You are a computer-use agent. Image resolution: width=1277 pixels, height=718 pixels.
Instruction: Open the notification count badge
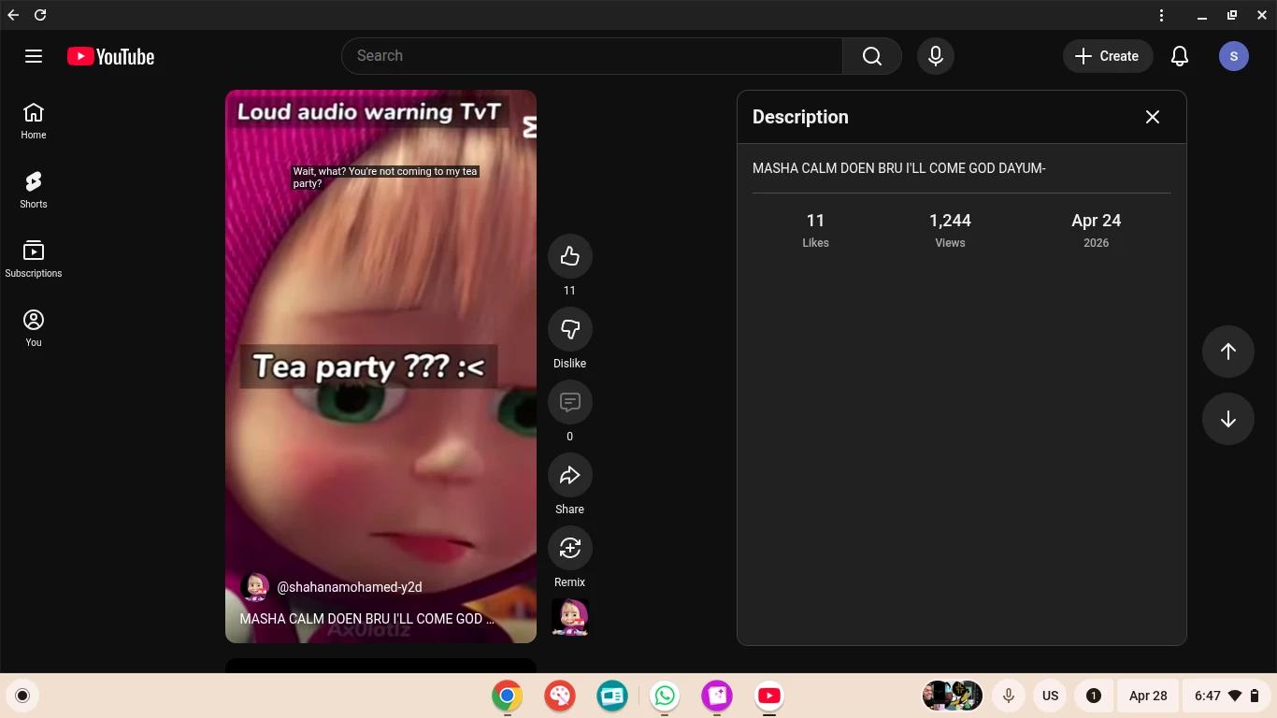[1093, 696]
